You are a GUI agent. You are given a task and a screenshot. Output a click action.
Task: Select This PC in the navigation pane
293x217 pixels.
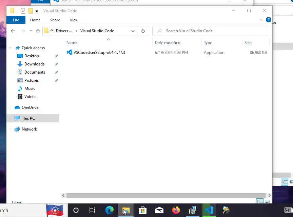coord(28,118)
